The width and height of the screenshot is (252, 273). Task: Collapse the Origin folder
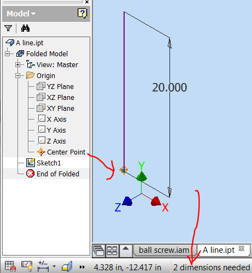[18, 75]
